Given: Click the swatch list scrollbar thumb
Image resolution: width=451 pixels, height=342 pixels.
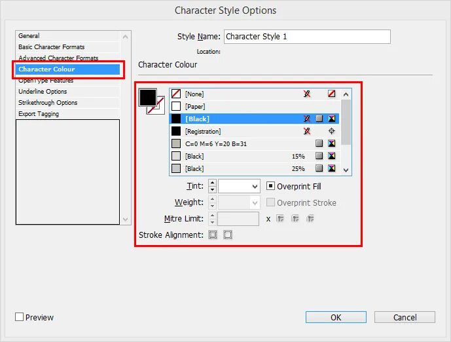Looking at the screenshot, I should point(346,122).
